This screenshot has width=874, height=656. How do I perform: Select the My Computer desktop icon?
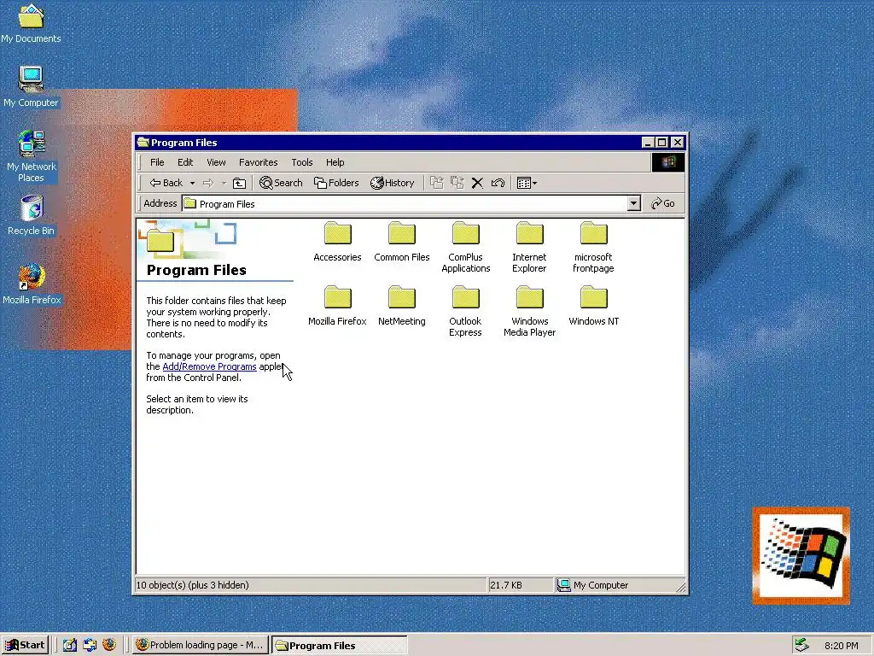31,87
